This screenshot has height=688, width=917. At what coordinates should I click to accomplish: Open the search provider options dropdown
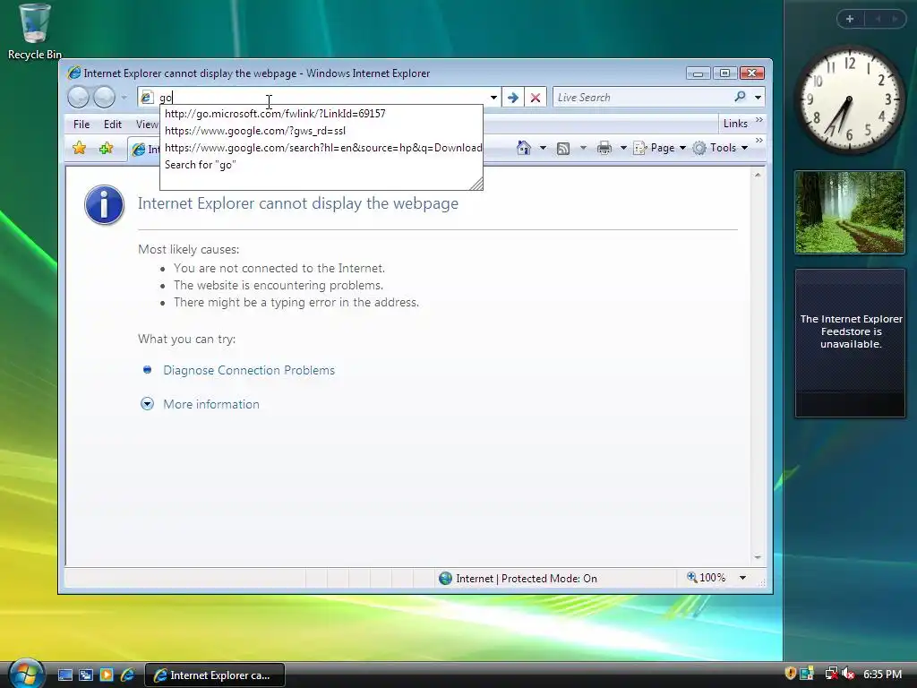(x=758, y=97)
